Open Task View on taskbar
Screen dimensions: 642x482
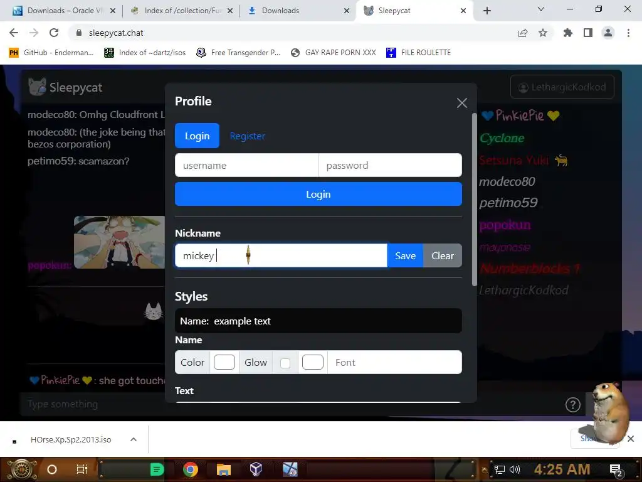pyautogui.click(x=82, y=469)
